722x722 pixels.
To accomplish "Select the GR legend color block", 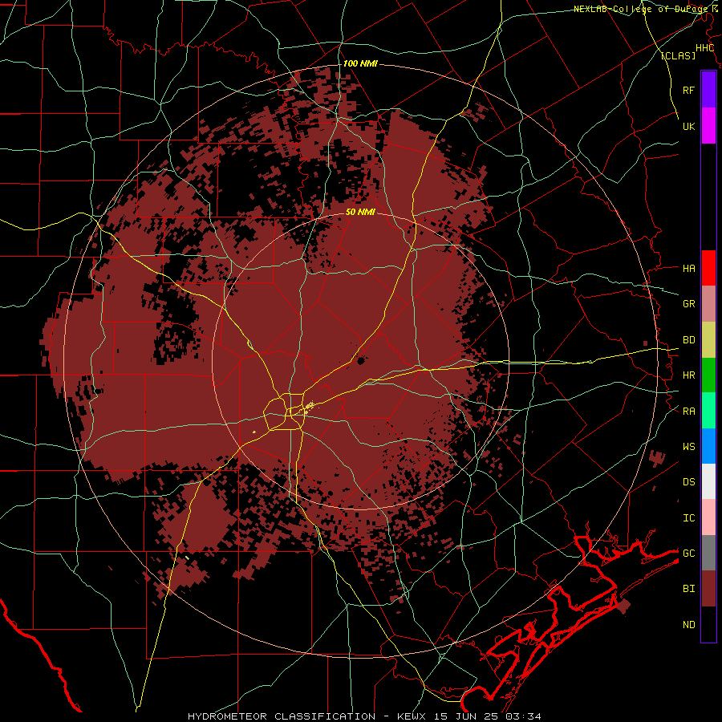I will tap(708, 304).
